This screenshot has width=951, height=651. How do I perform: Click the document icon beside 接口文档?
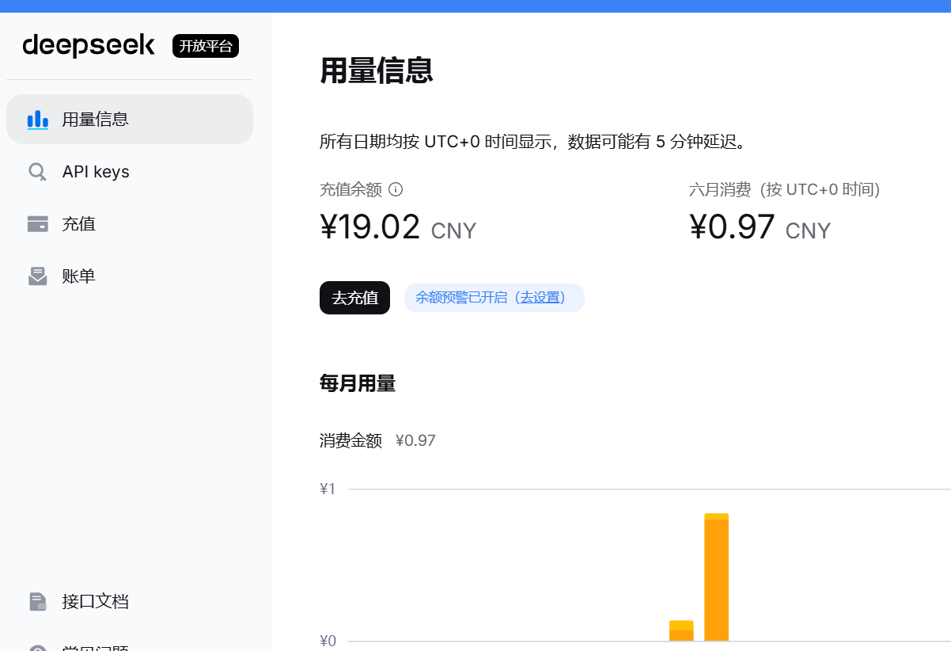point(37,602)
